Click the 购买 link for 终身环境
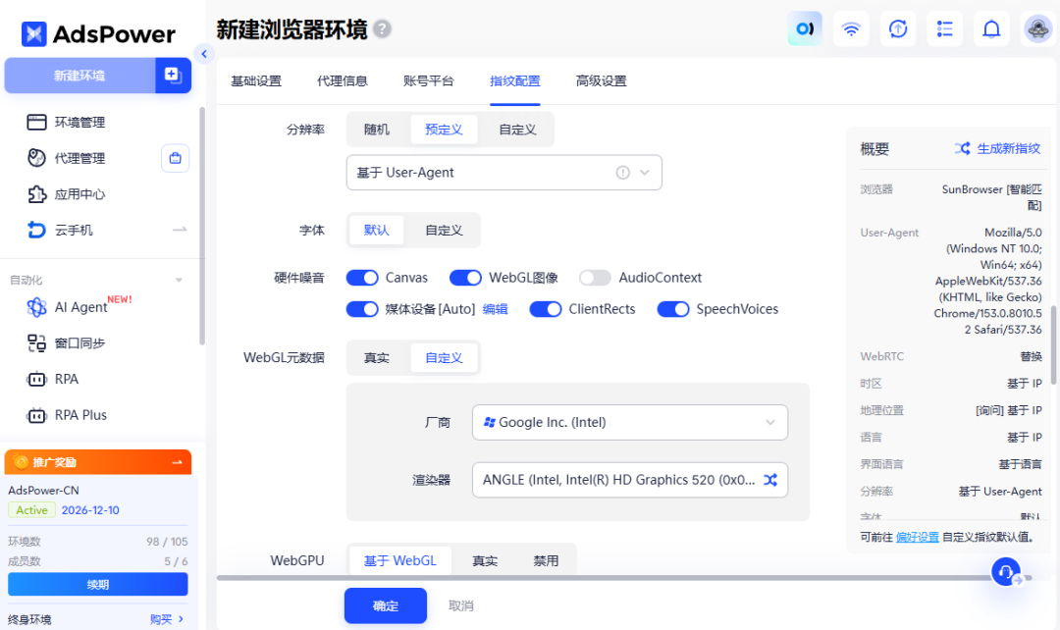 [161, 619]
